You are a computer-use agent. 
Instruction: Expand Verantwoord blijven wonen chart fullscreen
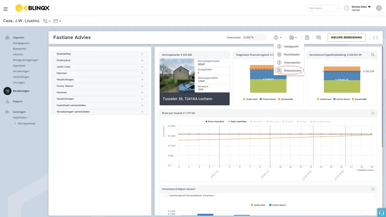[x=373, y=189]
